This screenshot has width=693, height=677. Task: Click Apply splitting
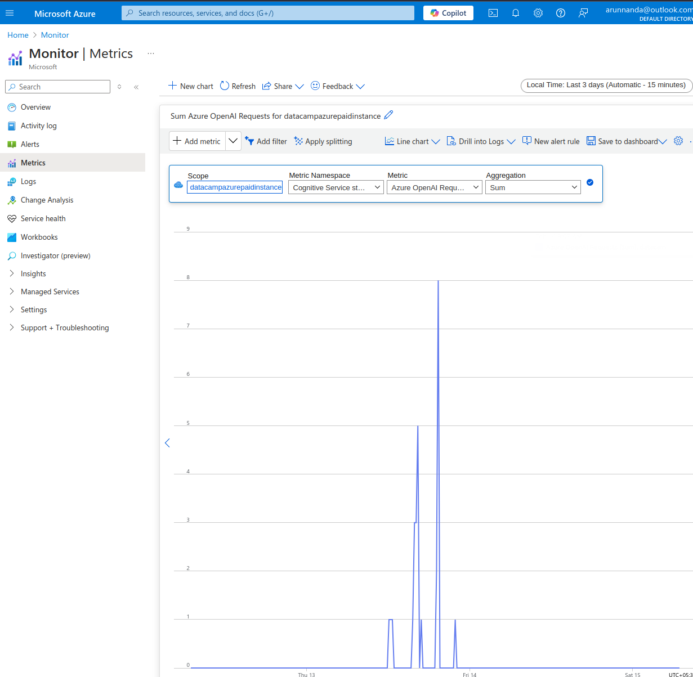[323, 141]
